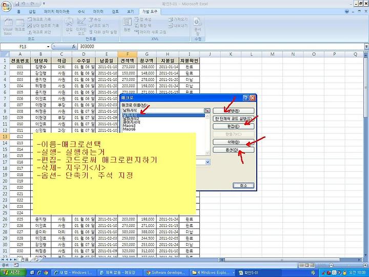Click the insert new worksheet tab icon
The image size is (369, 277).
click(35, 260)
